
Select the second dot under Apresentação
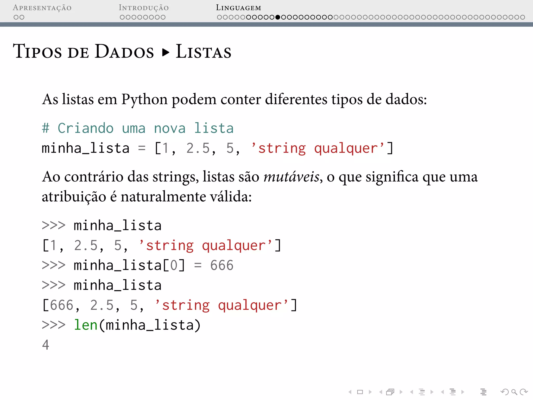tap(22, 17)
